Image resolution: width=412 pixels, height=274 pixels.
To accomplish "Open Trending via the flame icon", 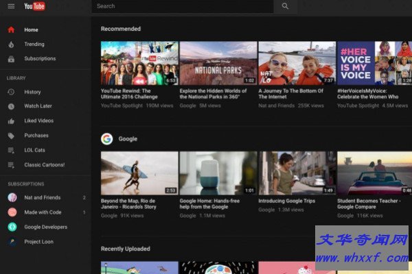I will (x=11, y=45).
